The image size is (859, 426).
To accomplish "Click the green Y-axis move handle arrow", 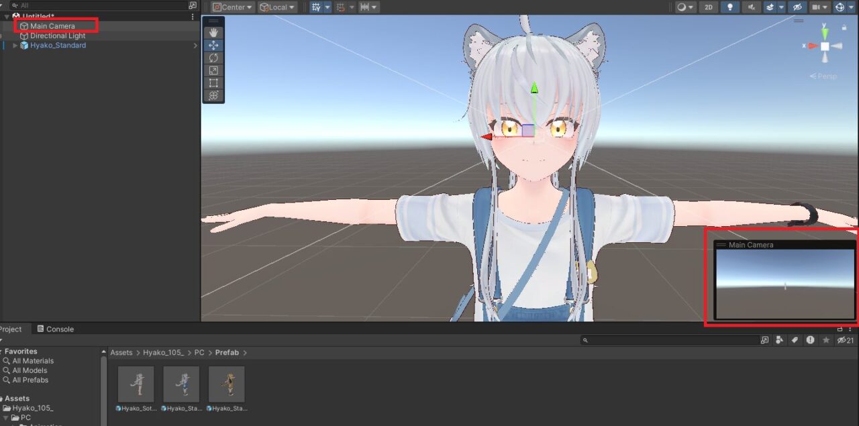I will click(x=534, y=88).
